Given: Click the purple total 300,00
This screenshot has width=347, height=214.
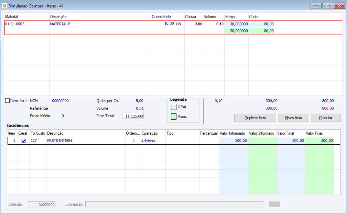Looking at the screenshot, I should click(272, 108).
